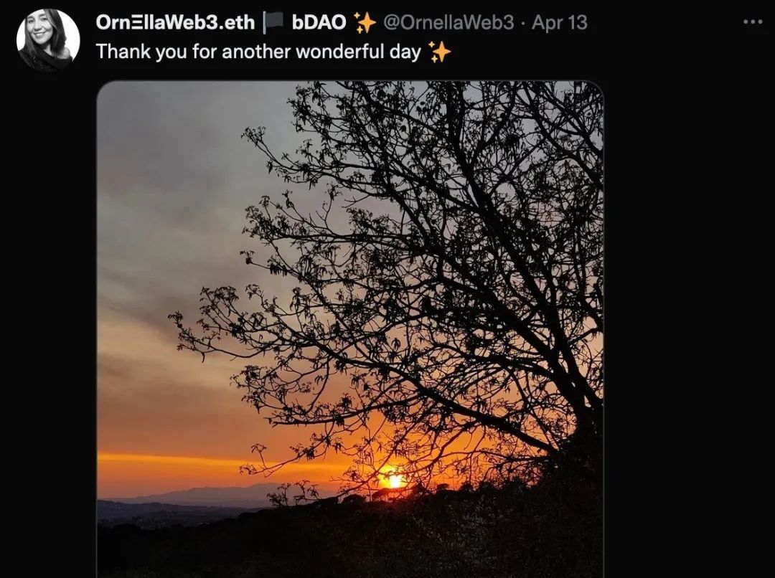Open the tweet via Apr 13 timestamp
775x578 pixels.
point(560,23)
